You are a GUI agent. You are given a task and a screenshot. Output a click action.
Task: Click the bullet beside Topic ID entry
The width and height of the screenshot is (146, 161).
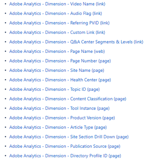(5, 90)
